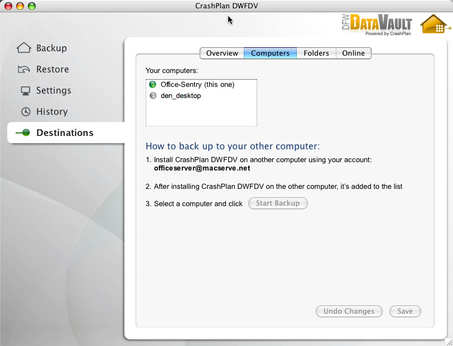Switch to the Overview tab

click(x=222, y=53)
